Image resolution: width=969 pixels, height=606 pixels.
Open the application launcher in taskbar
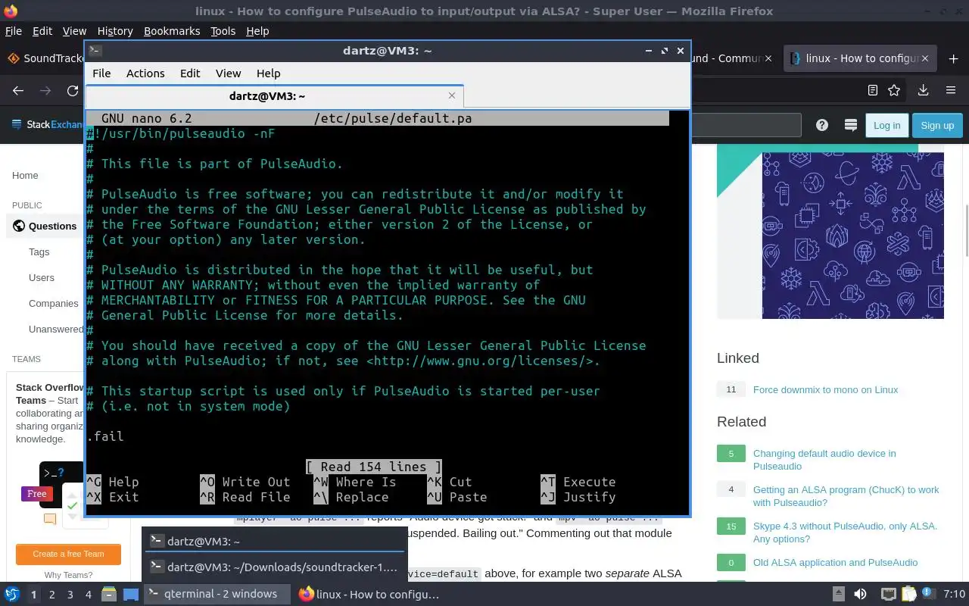(12, 594)
